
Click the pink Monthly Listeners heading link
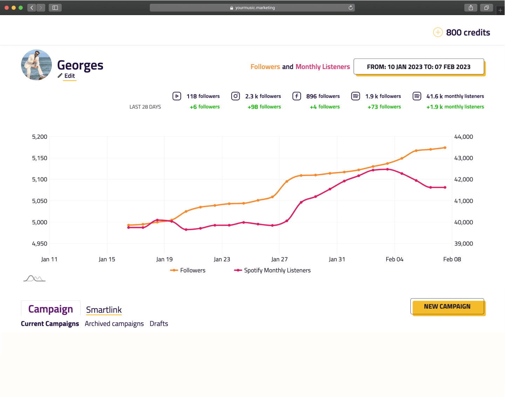[323, 67]
